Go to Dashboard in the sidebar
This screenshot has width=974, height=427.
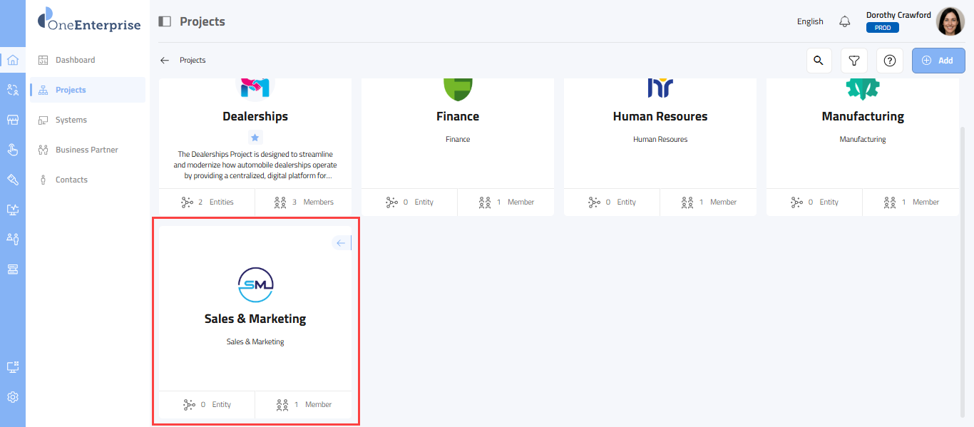point(75,60)
